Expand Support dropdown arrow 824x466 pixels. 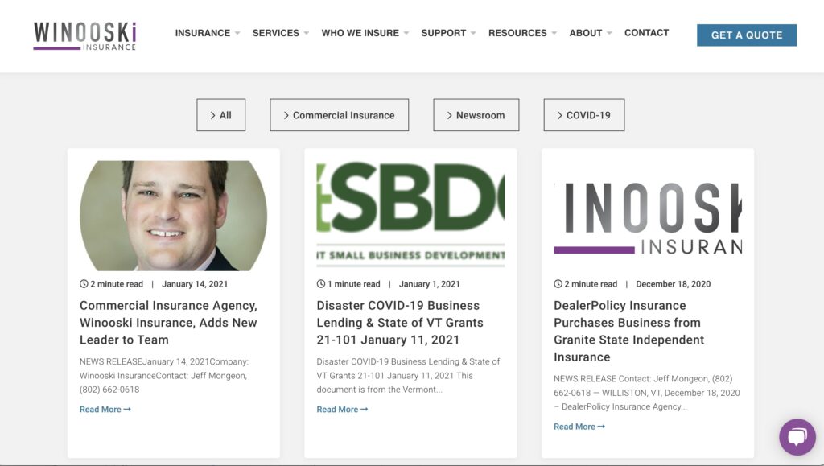tap(473, 33)
